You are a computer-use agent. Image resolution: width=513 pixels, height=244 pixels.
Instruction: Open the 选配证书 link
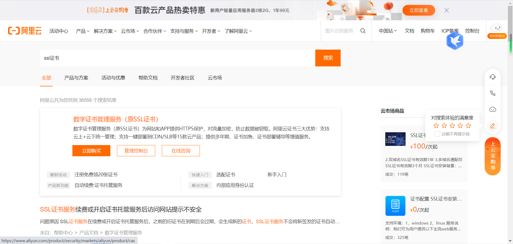pos(226,175)
